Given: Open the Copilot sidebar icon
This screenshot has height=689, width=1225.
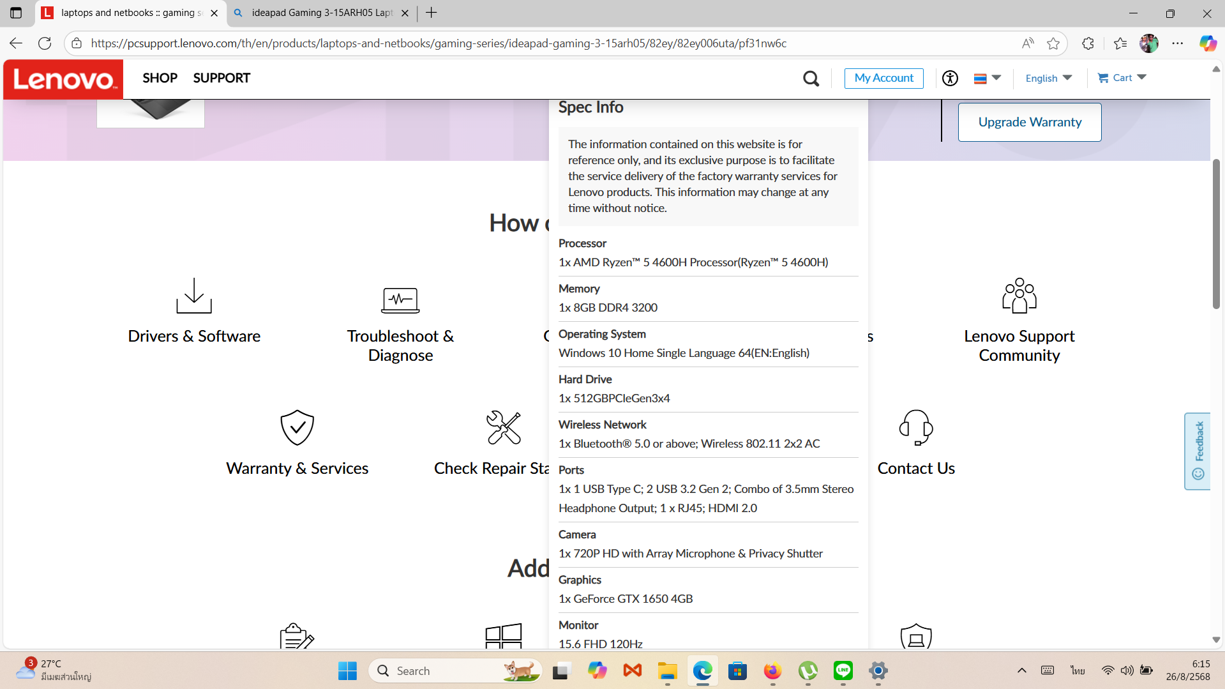Looking at the screenshot, I should point(1208,43).
